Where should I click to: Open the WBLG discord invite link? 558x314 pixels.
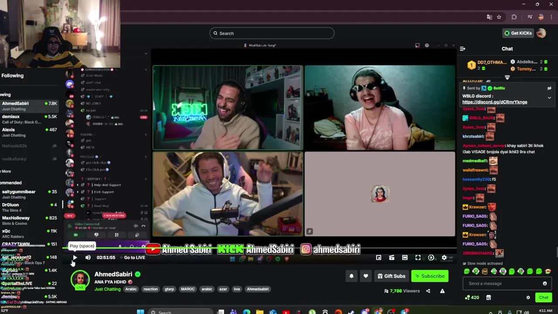tap(495, 102)
